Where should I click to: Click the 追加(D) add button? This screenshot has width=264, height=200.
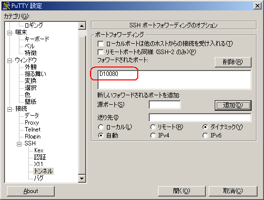233,105
